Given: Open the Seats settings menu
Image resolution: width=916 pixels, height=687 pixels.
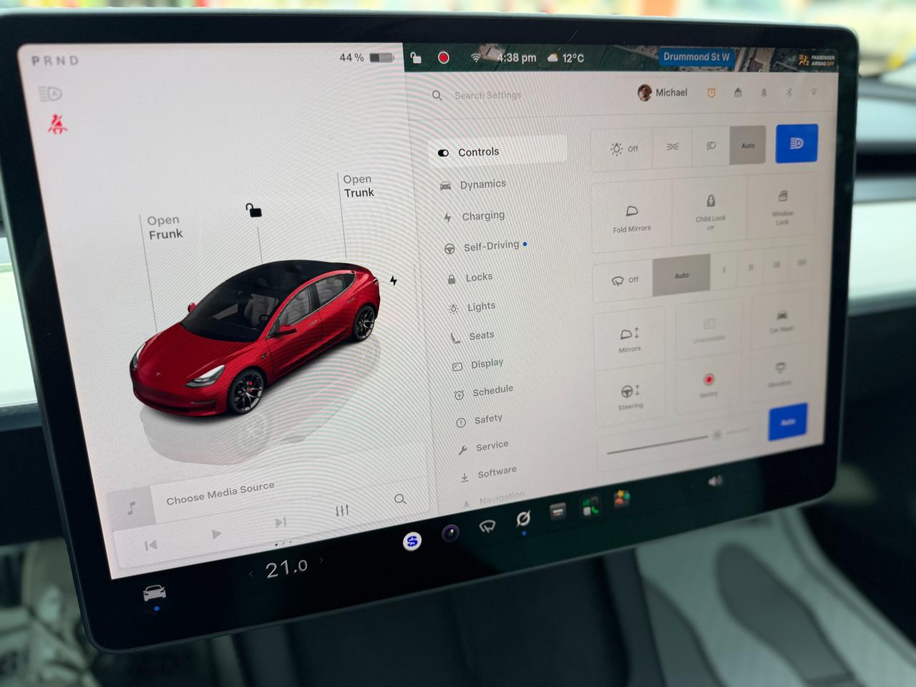Looking at the screenshot, I should coord(473,336).
